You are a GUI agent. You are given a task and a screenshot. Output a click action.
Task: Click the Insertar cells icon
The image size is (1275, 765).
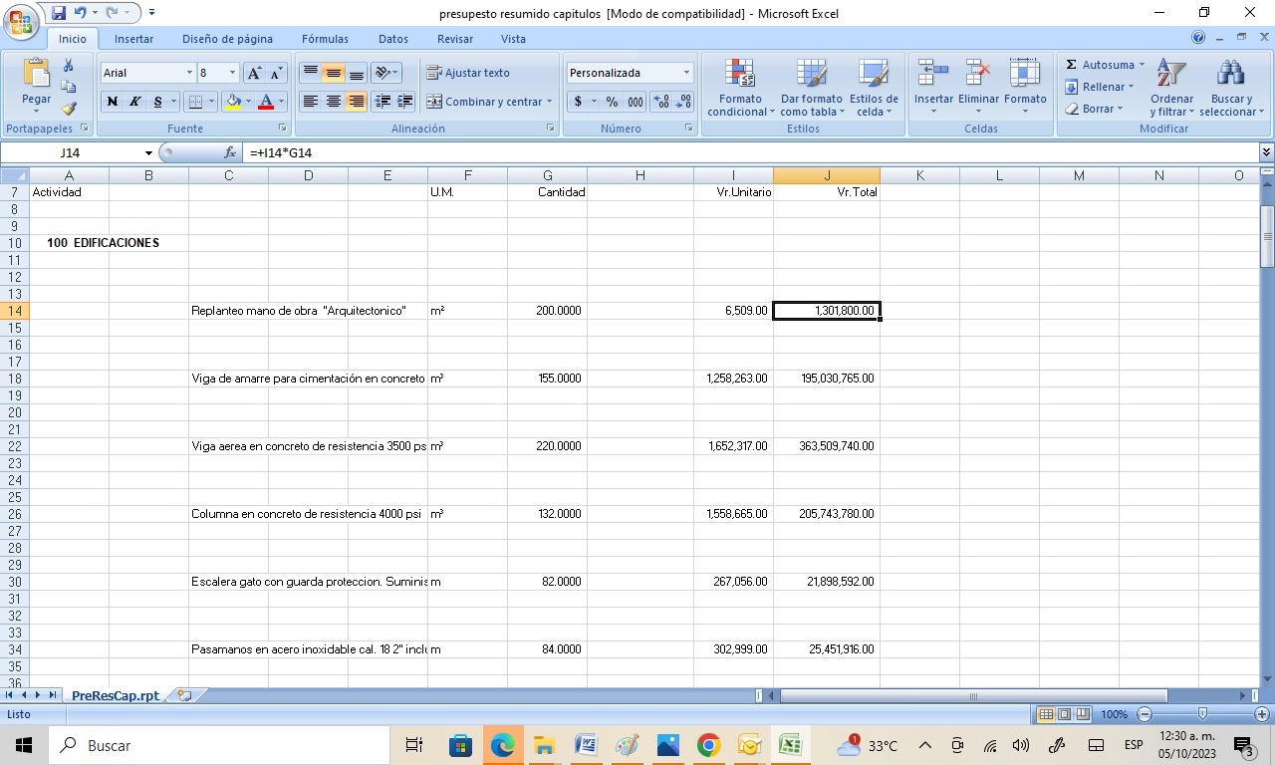tap(933, 74)
